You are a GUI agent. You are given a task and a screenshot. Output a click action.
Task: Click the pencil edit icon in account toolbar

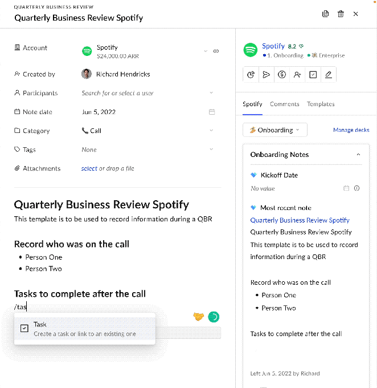[x=328, y=74]
